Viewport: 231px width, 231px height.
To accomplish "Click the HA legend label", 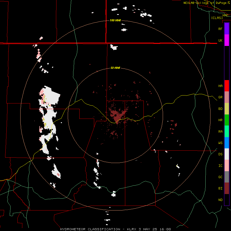I will (x=220, y=86).
